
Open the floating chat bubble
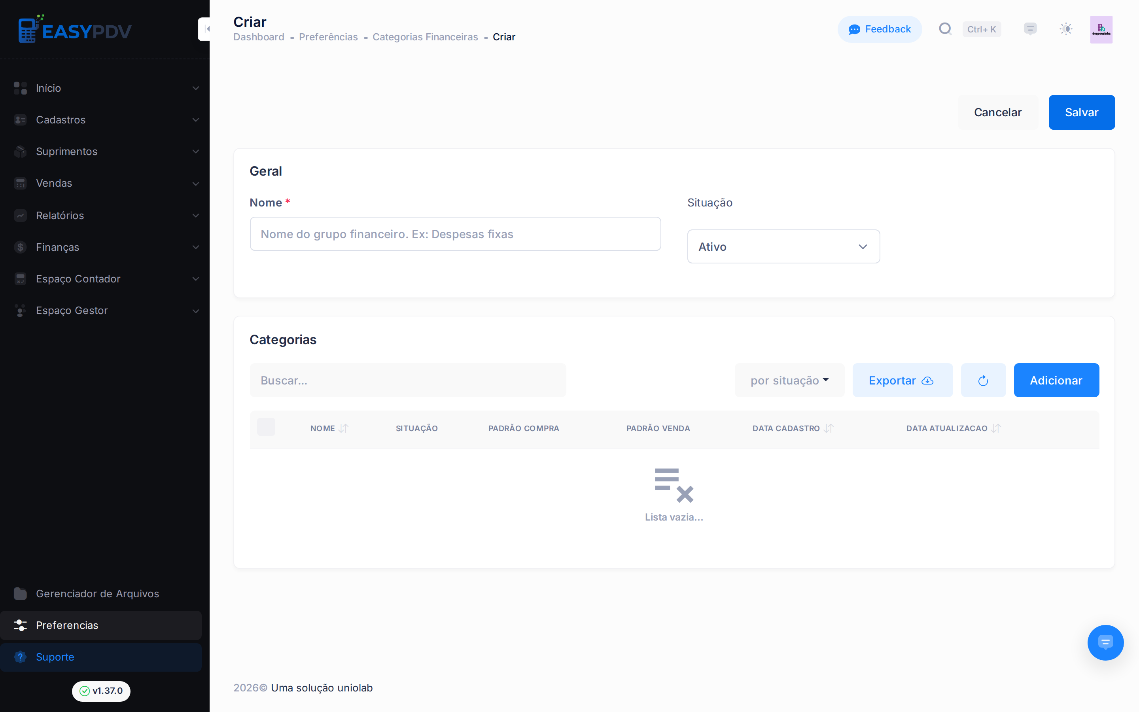click(1105, 642)
